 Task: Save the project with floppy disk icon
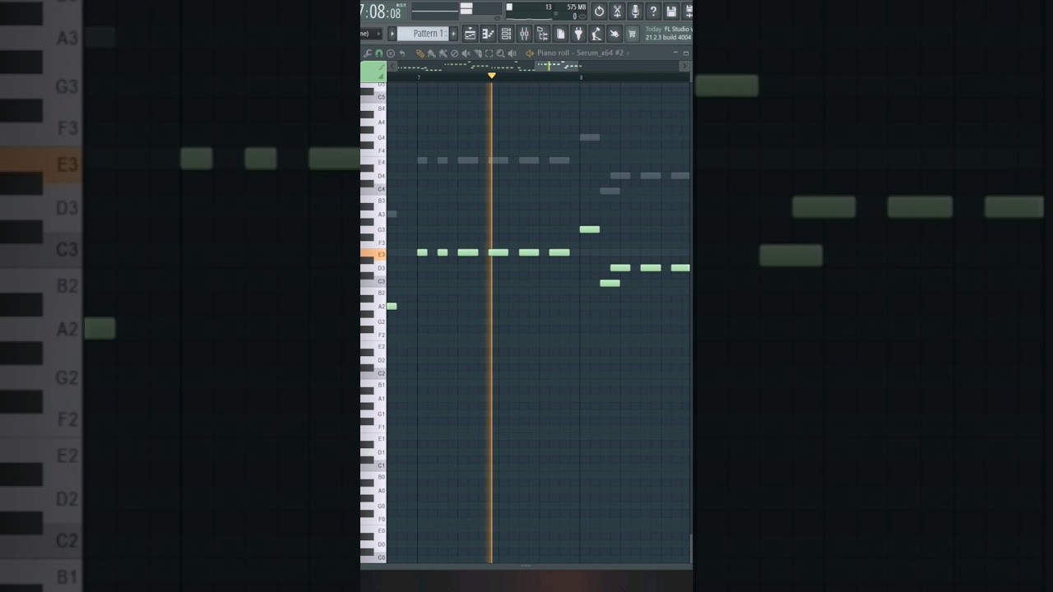tap(671, 11)
